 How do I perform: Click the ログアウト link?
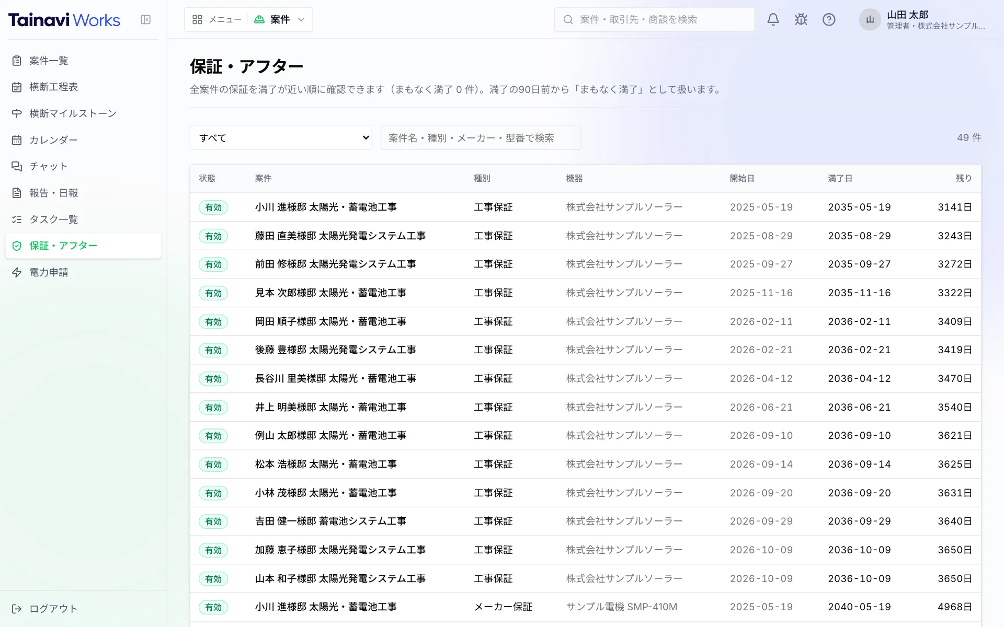83,609
